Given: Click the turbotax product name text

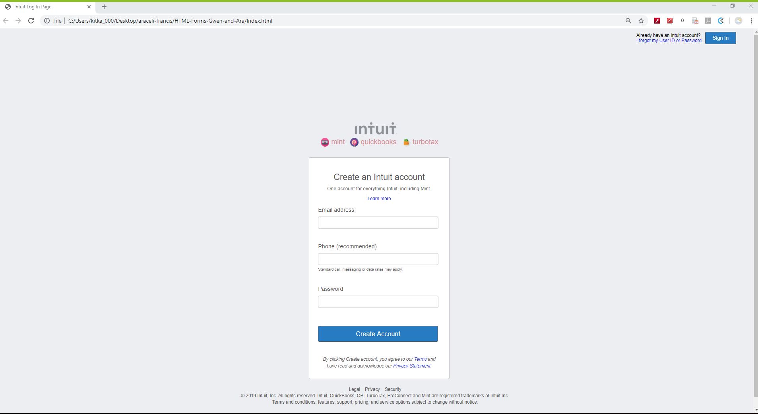Looking at the screenshot, I should 425,142.
